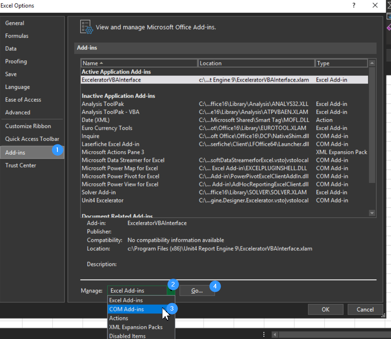Sort add-ins list by Location column
391x339 pixels.
tap(256, 63)
